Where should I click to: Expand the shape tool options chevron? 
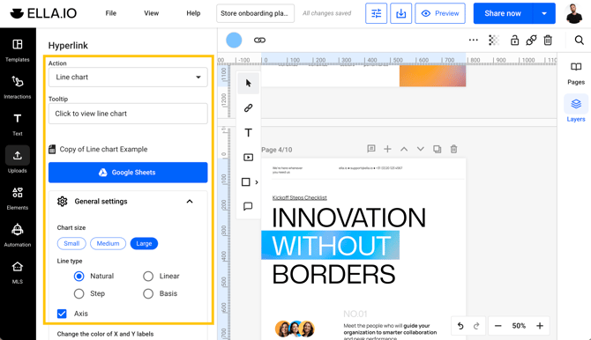tap(257, 182)
